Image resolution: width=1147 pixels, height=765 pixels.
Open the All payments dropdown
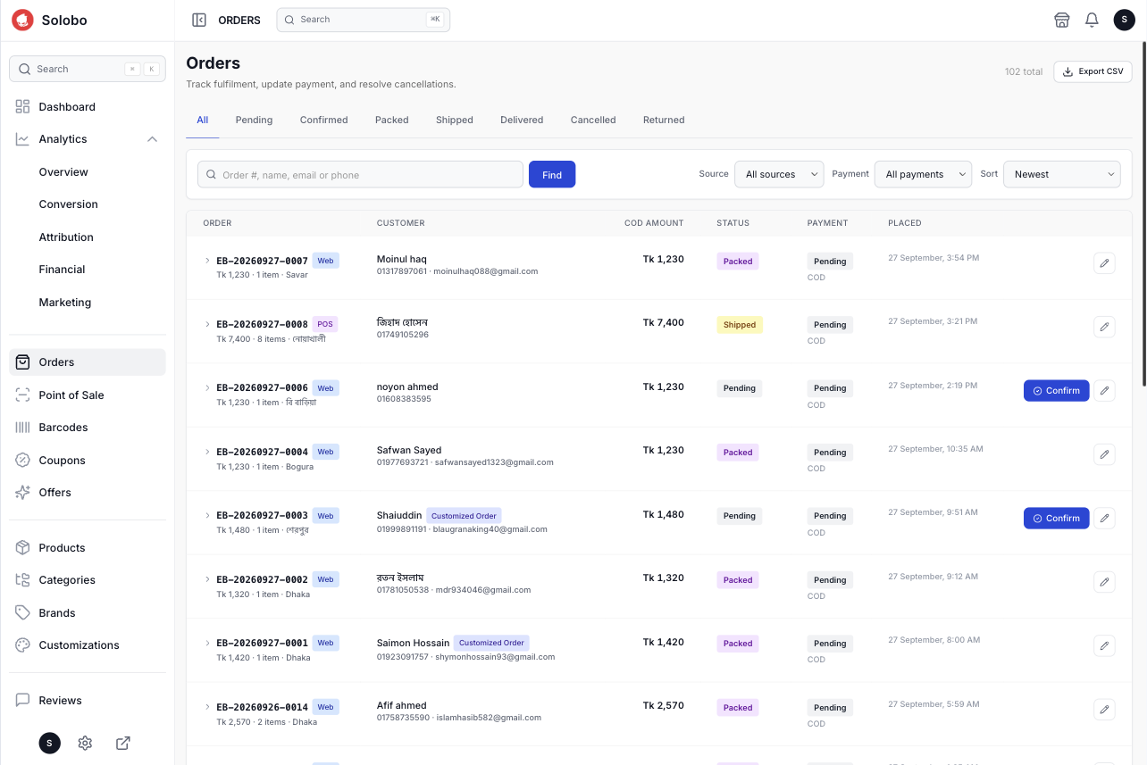923,174
